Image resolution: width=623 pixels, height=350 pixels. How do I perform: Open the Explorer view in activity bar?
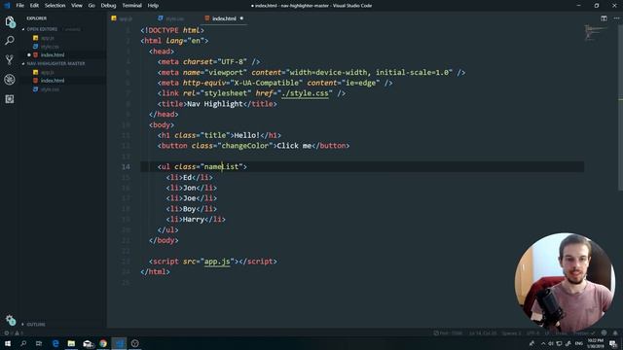(10, 21)
